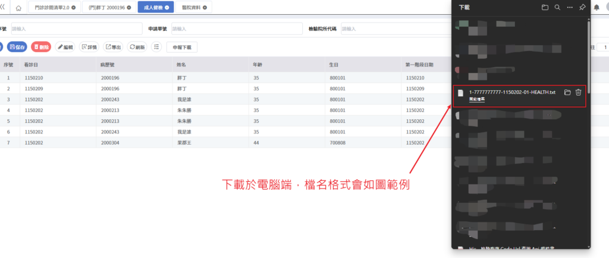Collapse sidebar with double chevron icon
The height and width of the screenshot is (258, 609).
(x=2, y=8)
